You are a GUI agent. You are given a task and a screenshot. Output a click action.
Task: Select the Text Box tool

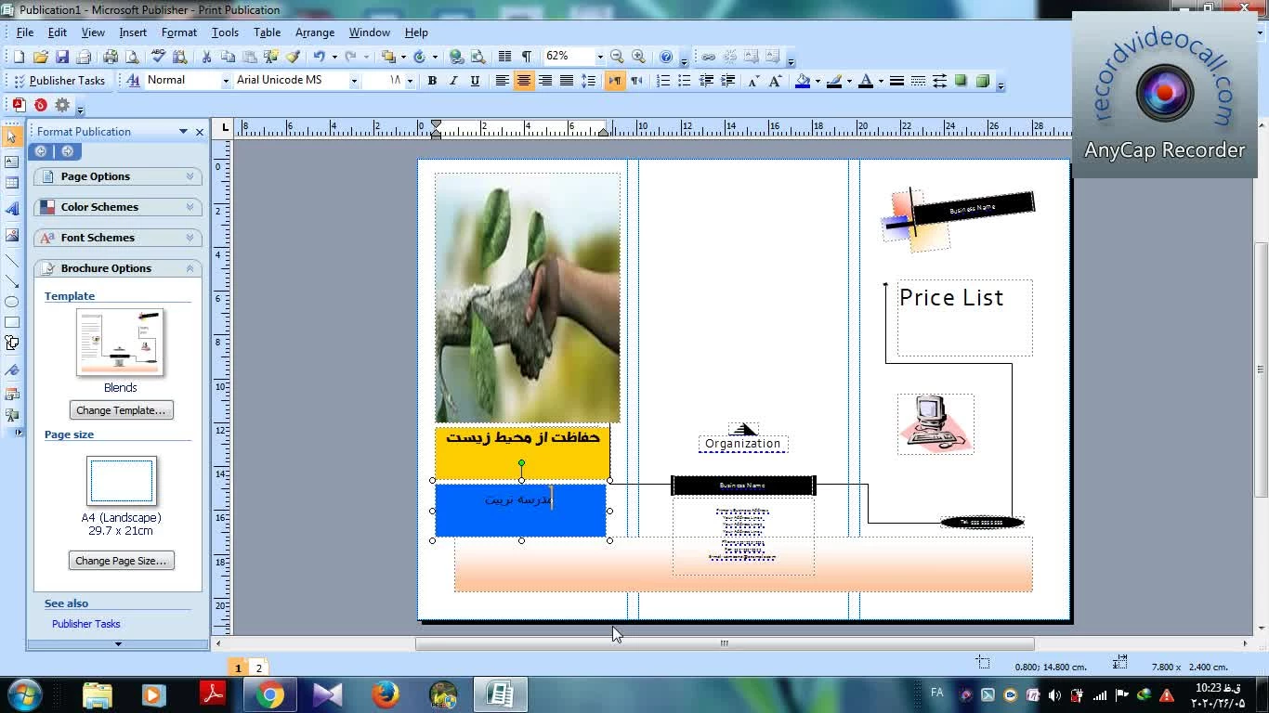(12, 162)
